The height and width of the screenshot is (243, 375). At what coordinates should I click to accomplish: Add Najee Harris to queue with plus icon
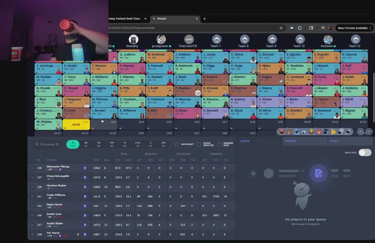32,206
